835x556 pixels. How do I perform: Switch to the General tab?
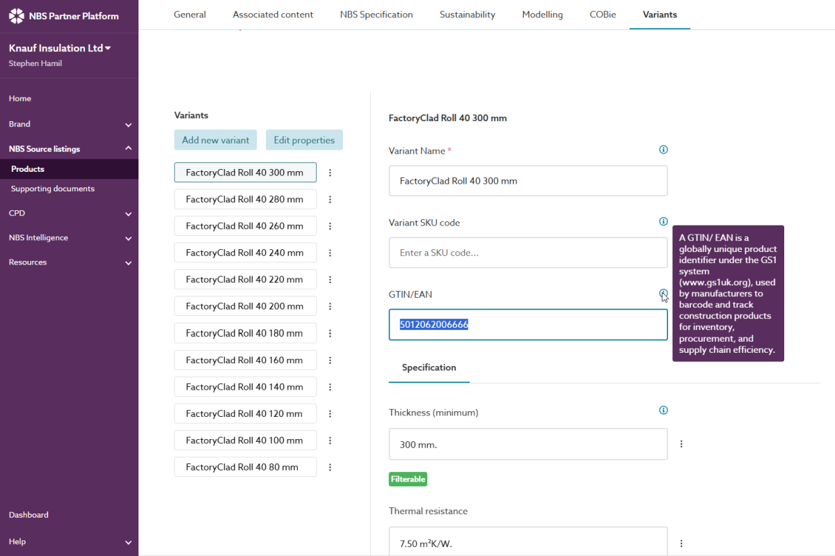[x=190, y=15]
